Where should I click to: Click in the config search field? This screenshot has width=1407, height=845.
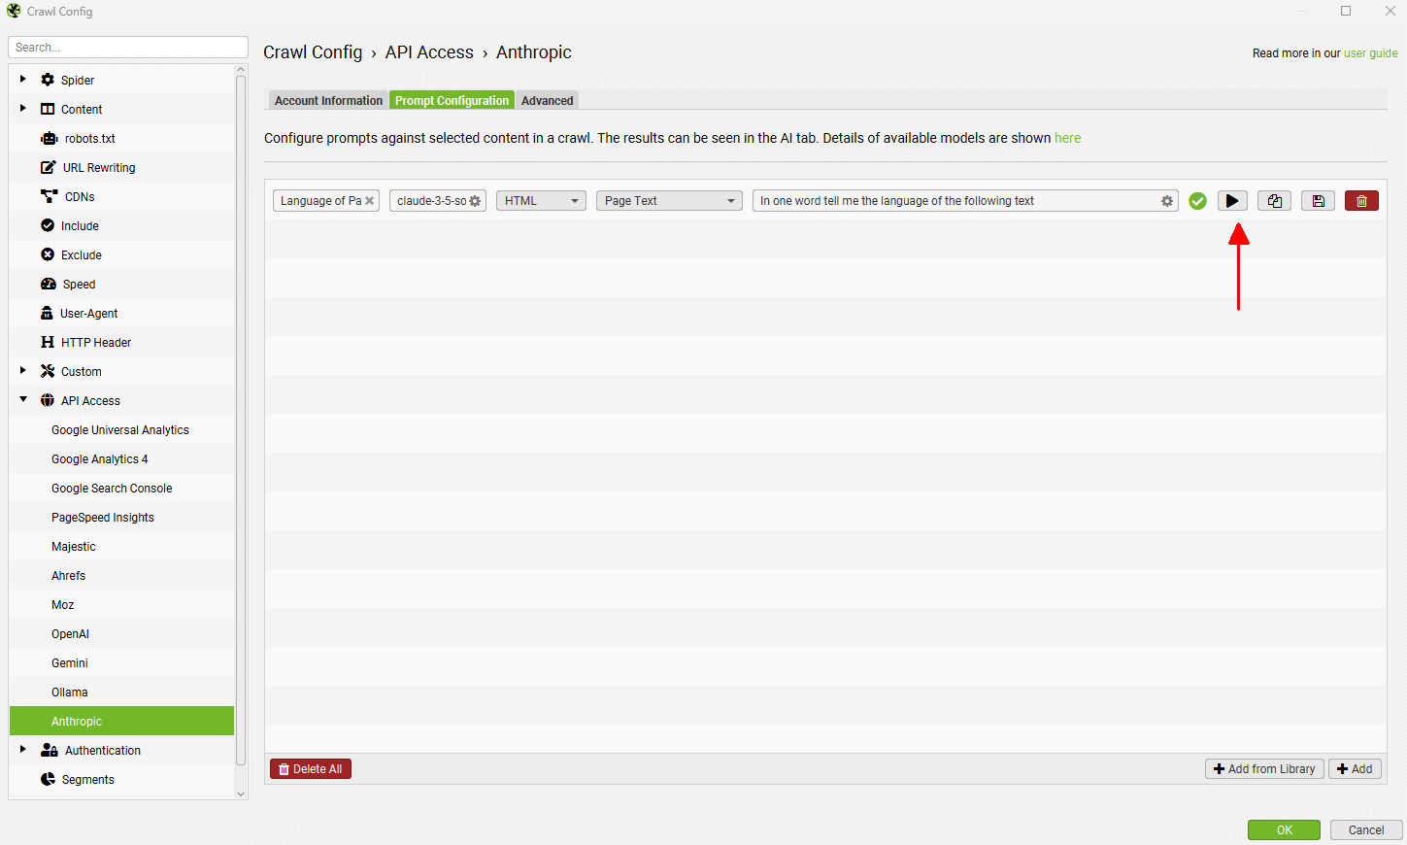[x=127, y=48]
